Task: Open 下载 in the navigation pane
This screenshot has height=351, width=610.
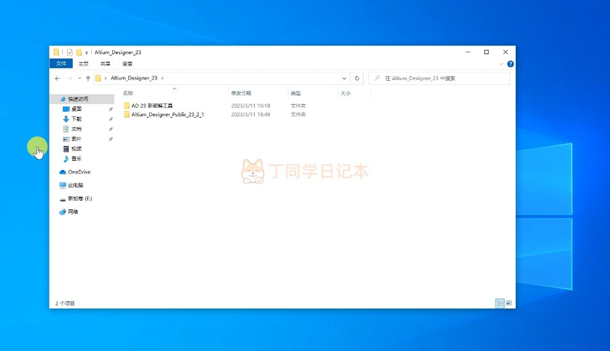Action: point(76,119)
